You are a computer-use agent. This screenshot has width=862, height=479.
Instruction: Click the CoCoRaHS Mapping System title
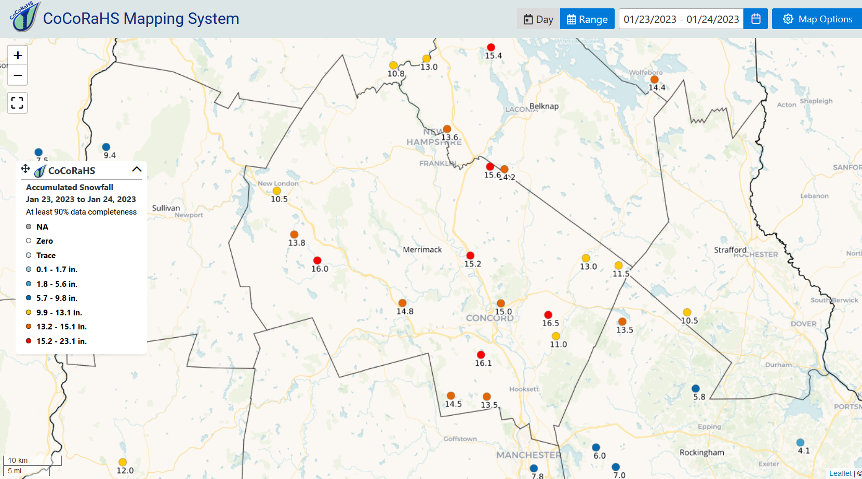[x=141, y=19]
